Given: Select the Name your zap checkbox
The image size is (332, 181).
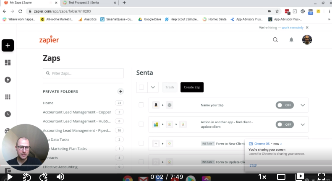Looking at the screenshot, I should [x=141, y=105].
